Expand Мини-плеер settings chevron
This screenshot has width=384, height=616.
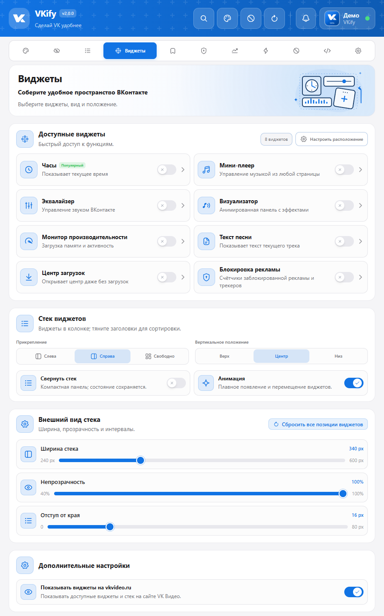click(360, 170)
